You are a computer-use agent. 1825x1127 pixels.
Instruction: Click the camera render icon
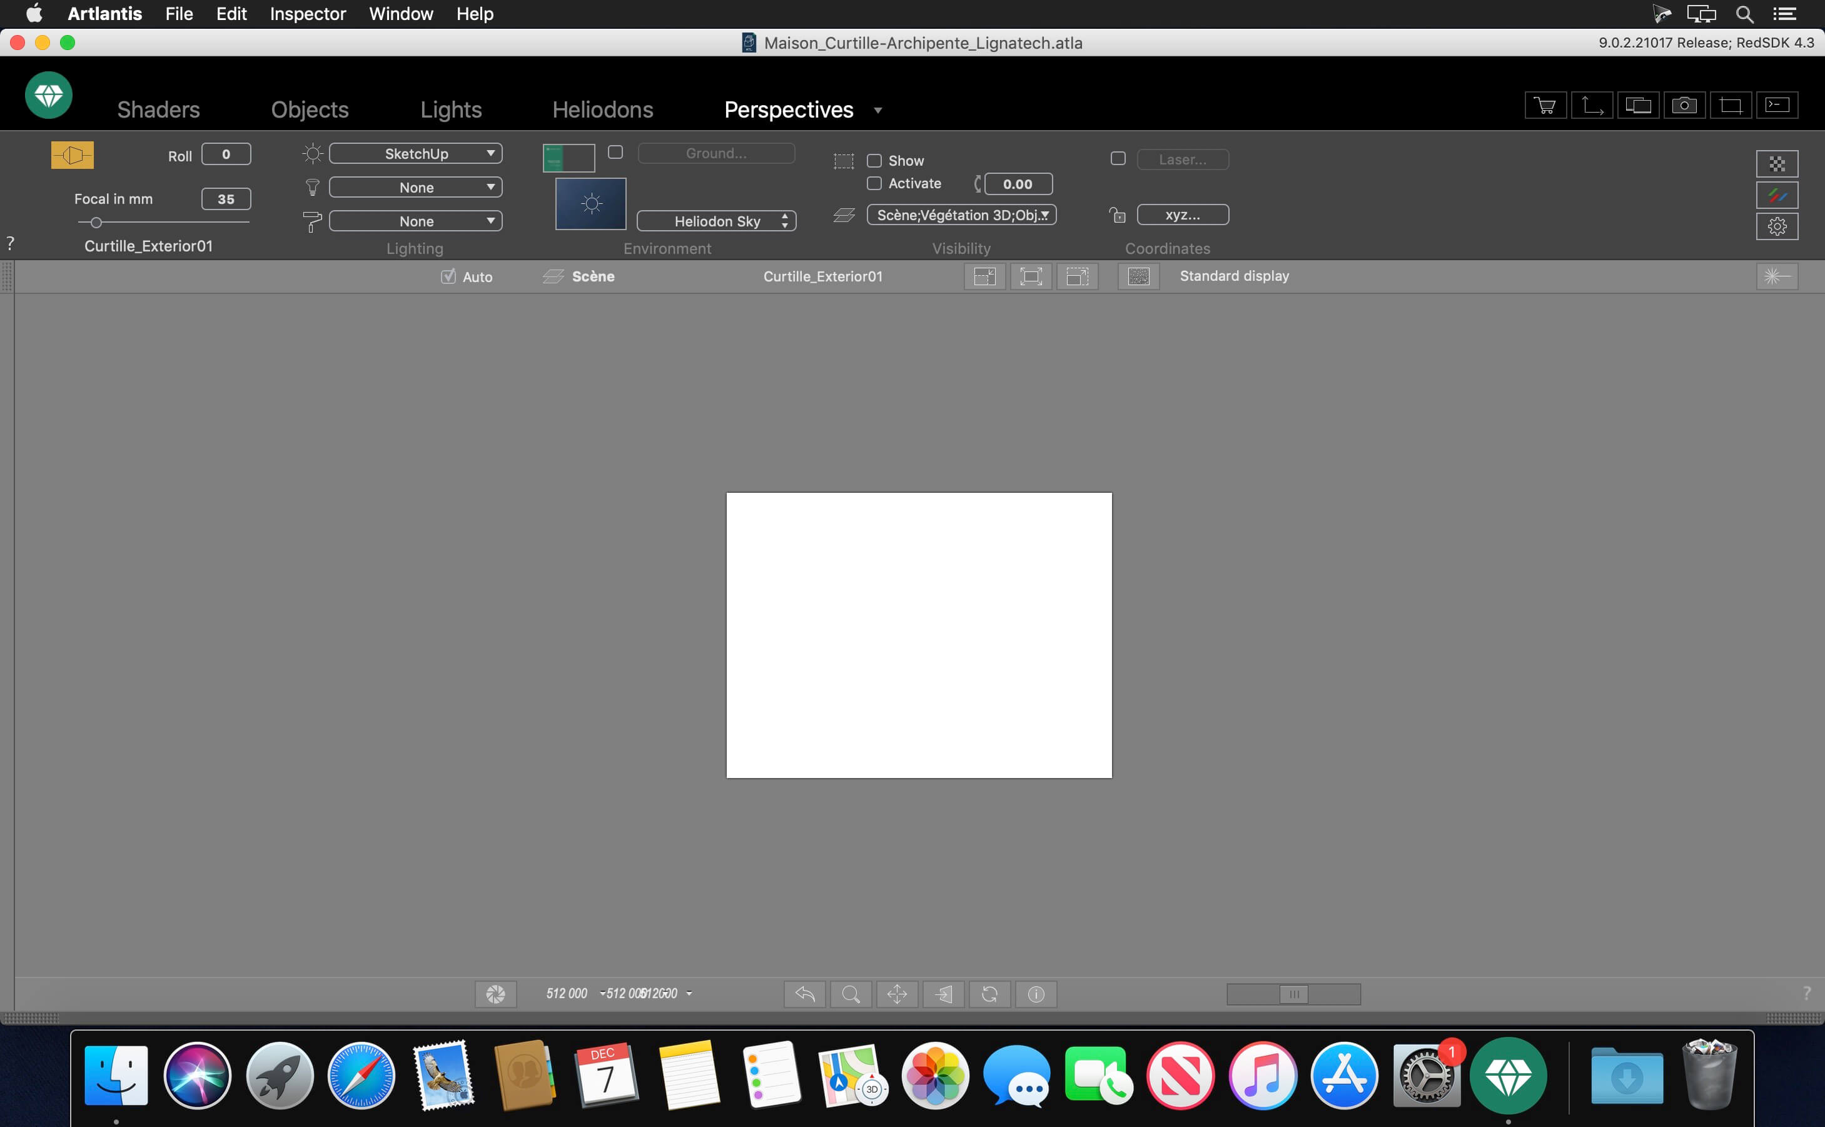click(x=1684, y=106)
